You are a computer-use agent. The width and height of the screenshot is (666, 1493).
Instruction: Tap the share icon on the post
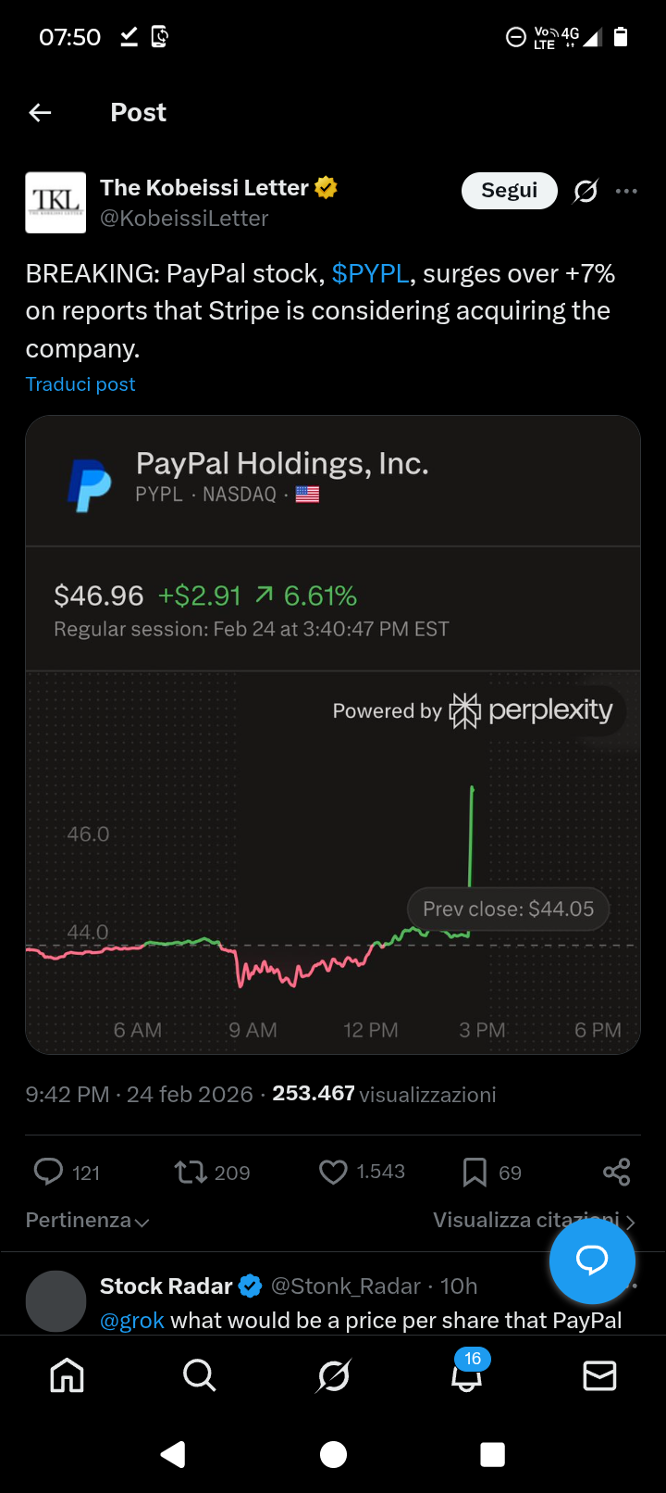[x=616, y=1172]
